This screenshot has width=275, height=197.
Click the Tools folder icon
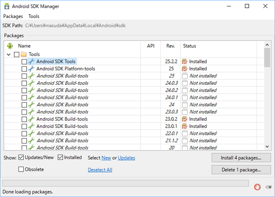[24, 54]
